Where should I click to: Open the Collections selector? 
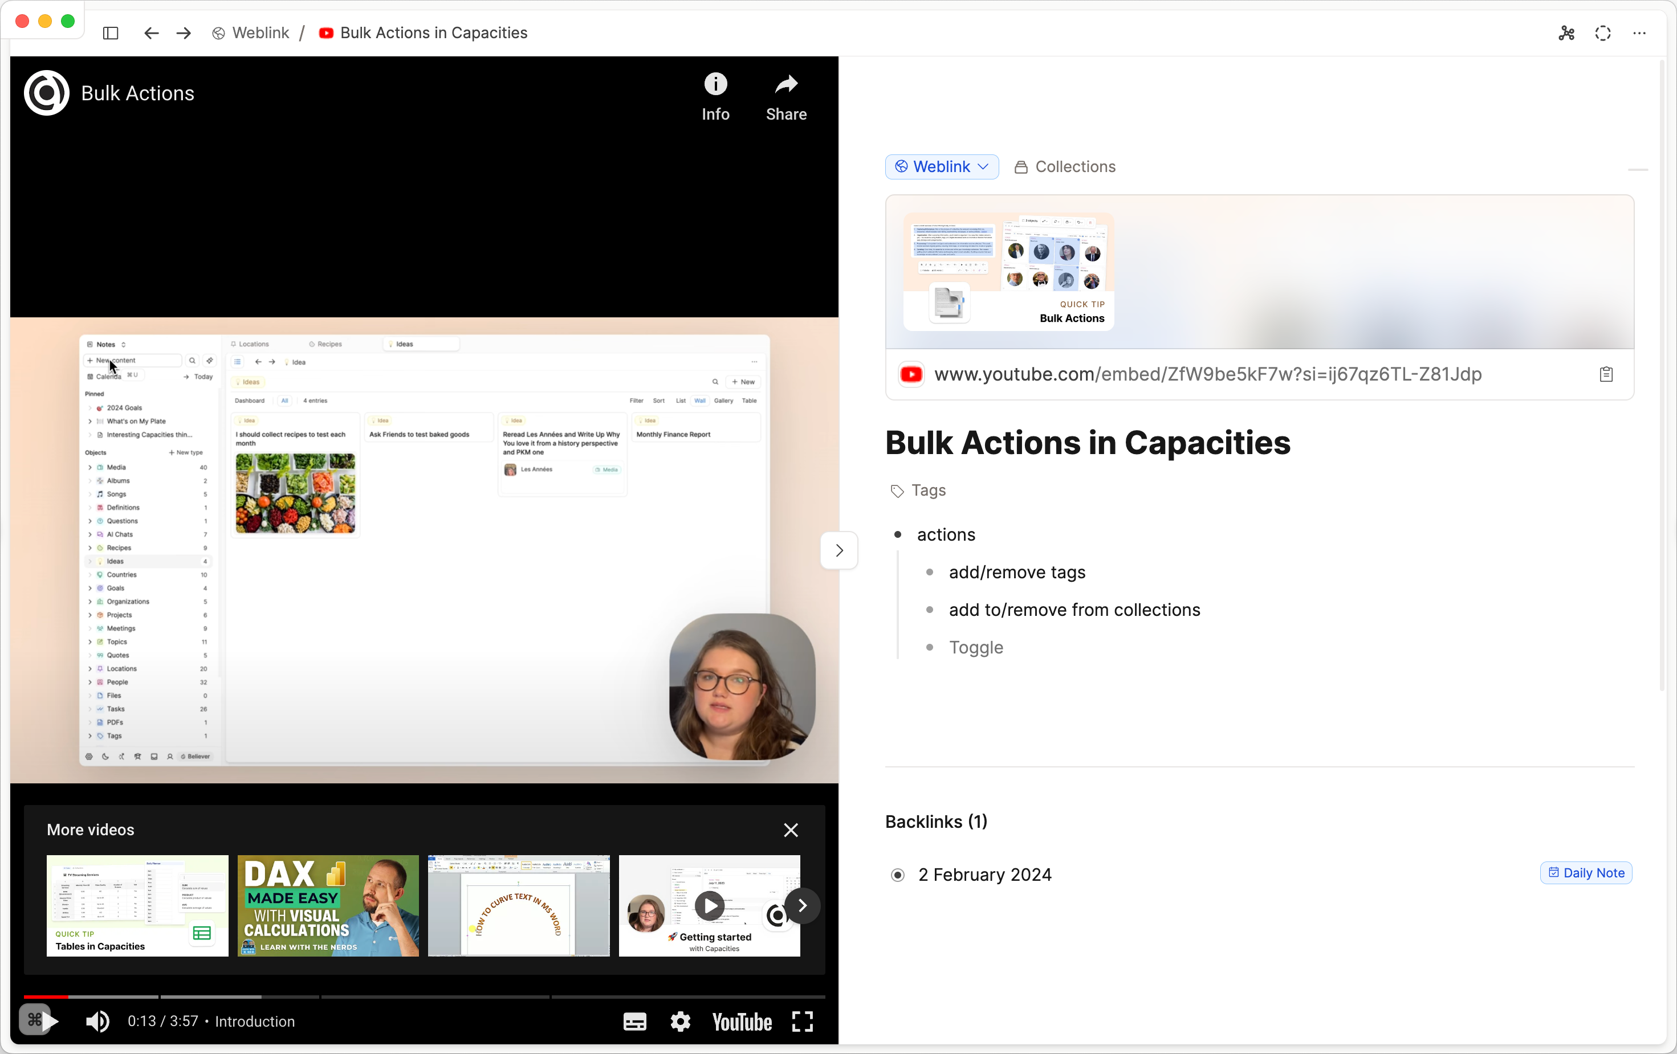click(1065, 167)
